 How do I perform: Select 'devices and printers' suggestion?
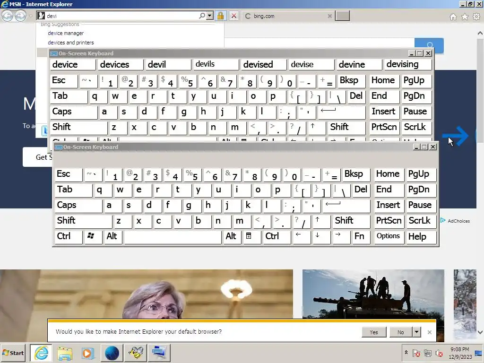pyautogui.click(x=71, y=43)
